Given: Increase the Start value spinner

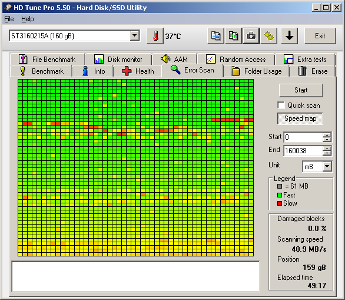Looking at the screenshot, I should (x=327, y=135).
